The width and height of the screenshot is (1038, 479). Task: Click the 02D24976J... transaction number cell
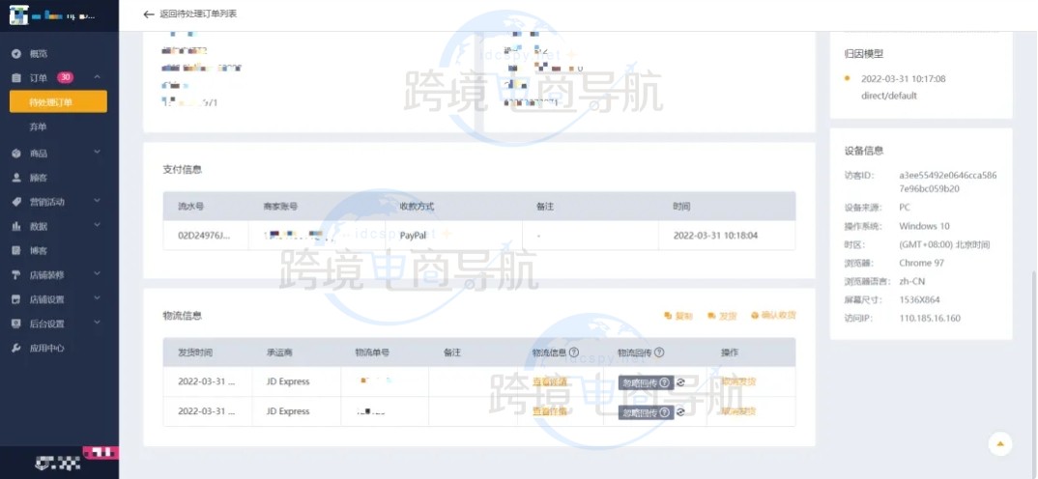tap(205, 236)
